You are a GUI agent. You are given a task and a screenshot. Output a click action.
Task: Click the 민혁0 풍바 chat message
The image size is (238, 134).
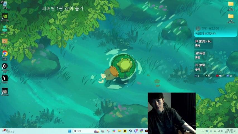coord(200,67)
